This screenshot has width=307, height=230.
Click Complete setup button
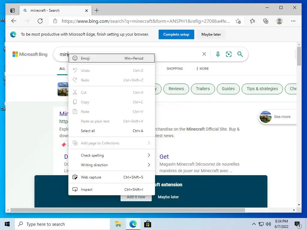point(176,34)
